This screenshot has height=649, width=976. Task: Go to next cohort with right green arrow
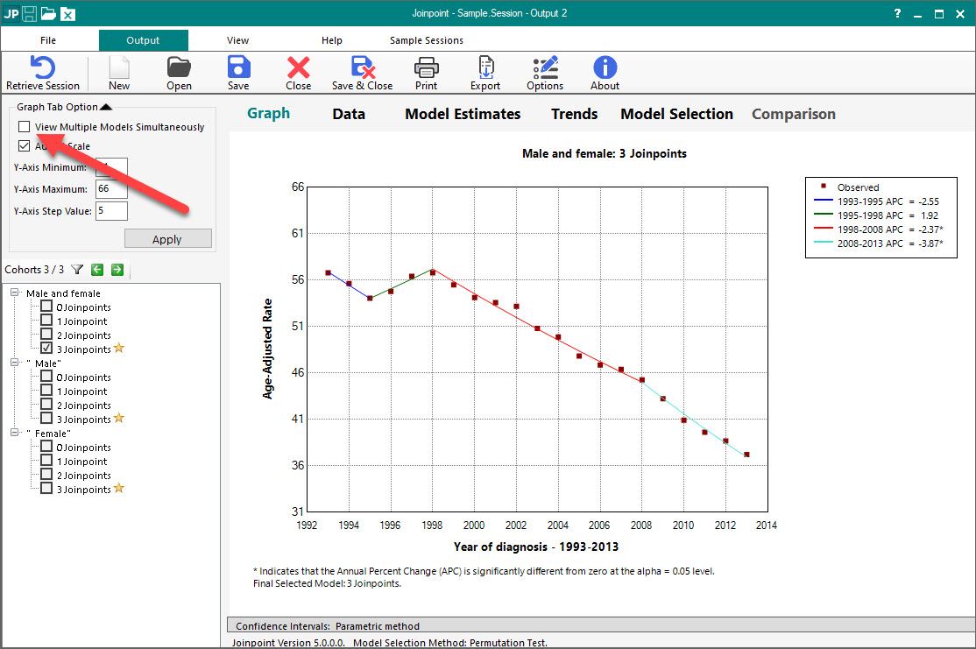click(x=117, y=270)
